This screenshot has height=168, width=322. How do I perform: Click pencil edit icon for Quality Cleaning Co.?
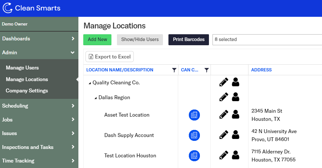(224, 82)
